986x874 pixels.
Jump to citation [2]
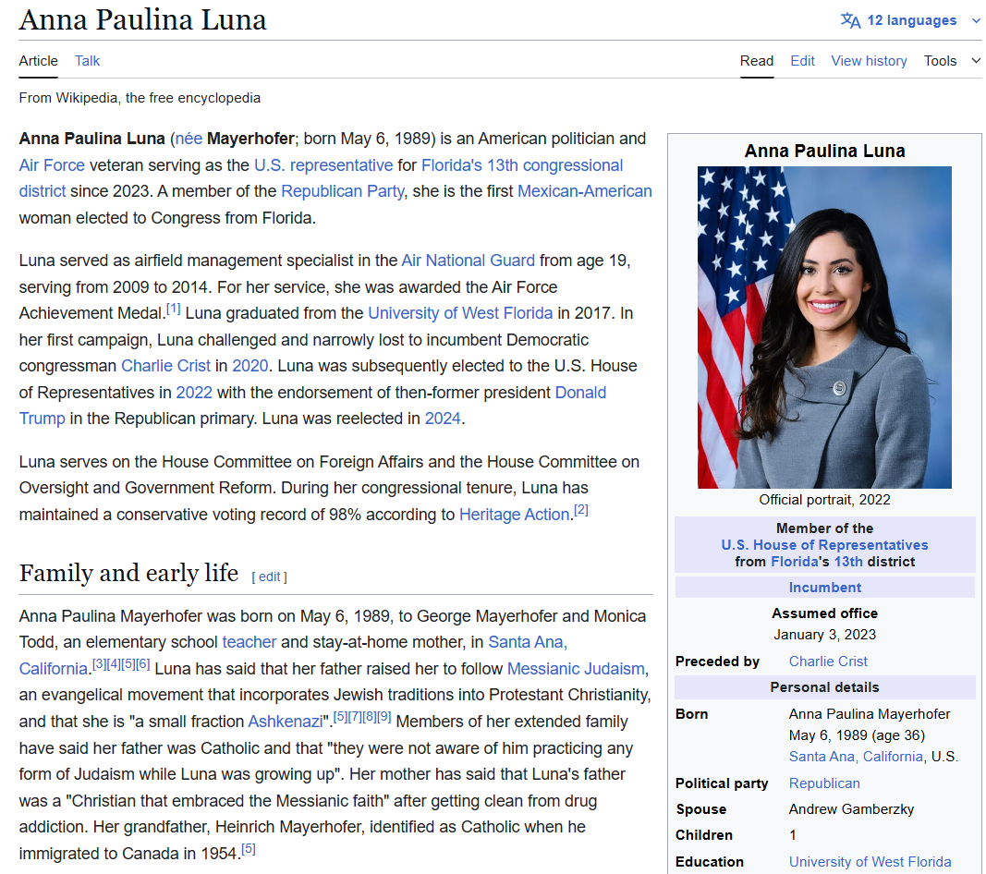click(581, 510)
